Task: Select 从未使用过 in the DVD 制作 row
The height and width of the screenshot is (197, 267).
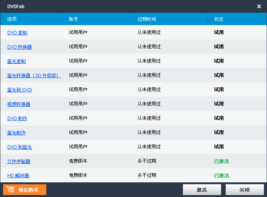Action: (x=149, y=118)
